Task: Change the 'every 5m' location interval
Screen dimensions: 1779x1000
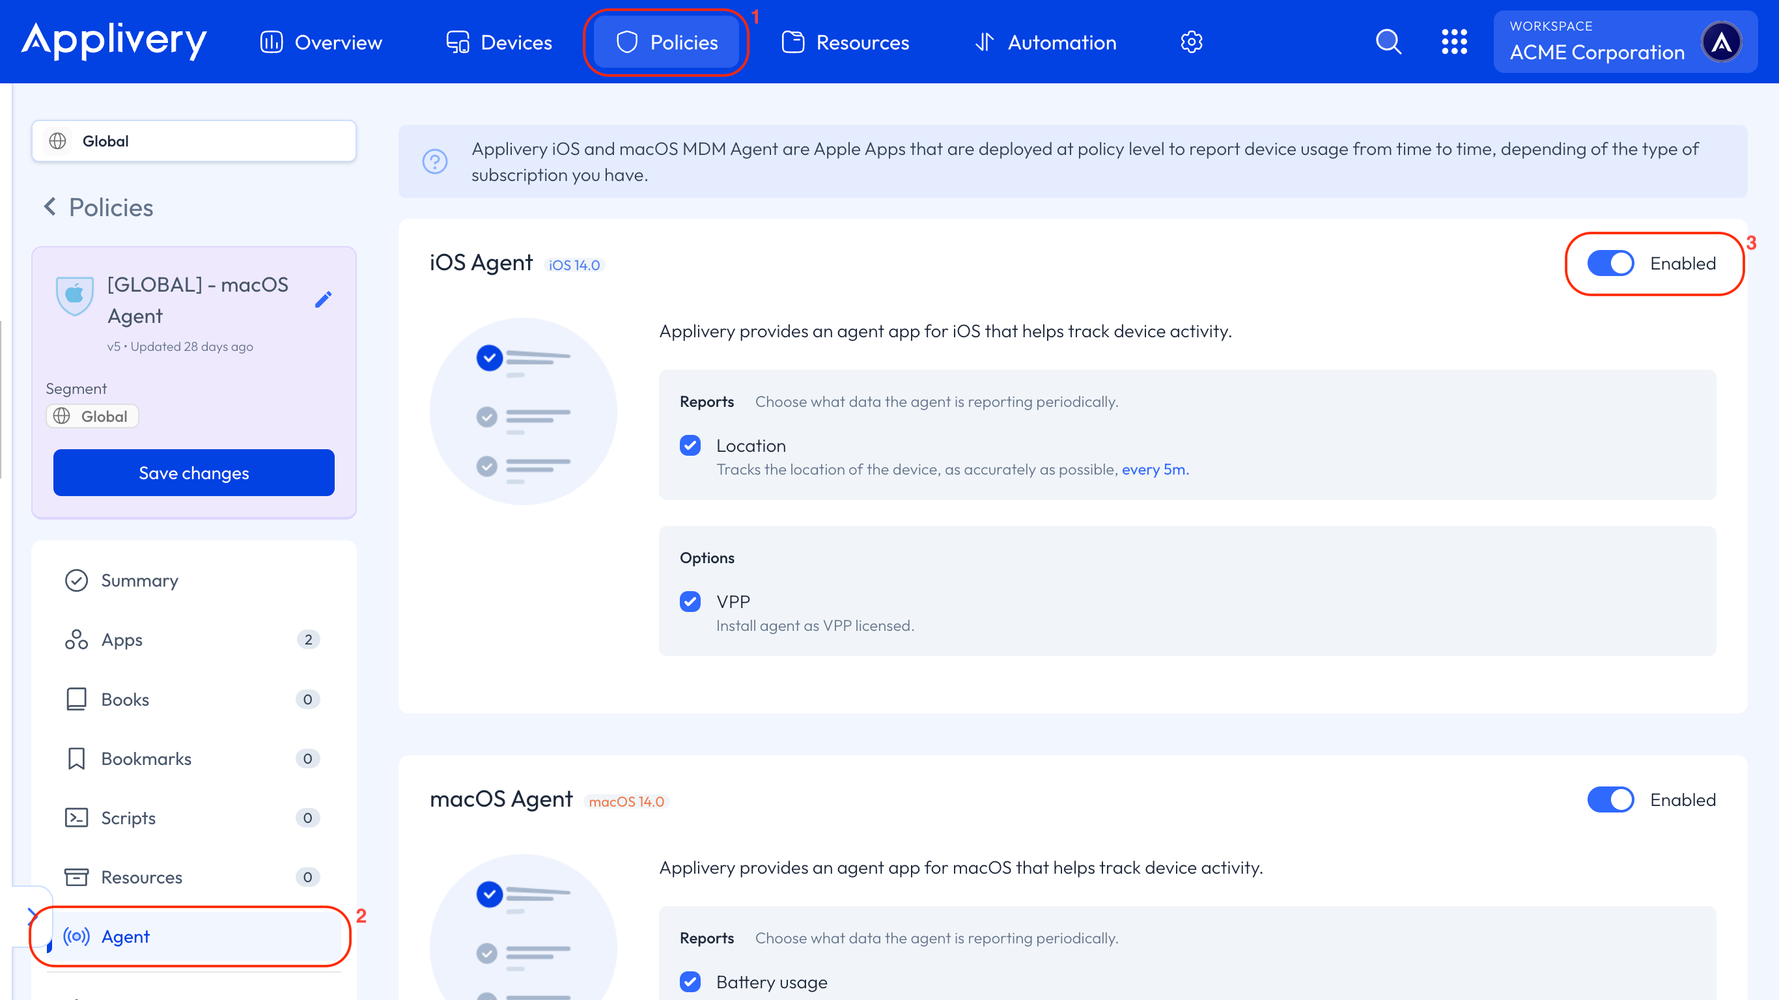Action: (1155, 469)
